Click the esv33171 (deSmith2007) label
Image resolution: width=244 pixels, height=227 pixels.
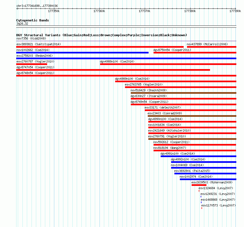click(x=163, y=107)
